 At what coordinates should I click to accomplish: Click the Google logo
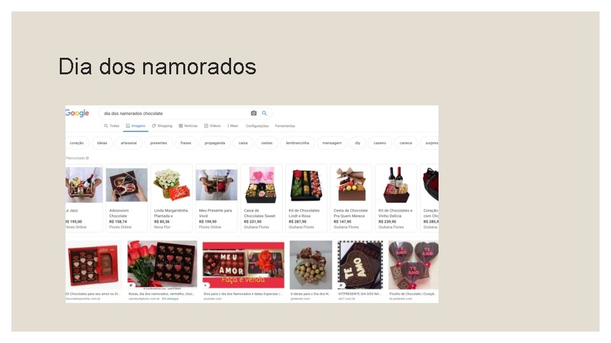[77, 113]
